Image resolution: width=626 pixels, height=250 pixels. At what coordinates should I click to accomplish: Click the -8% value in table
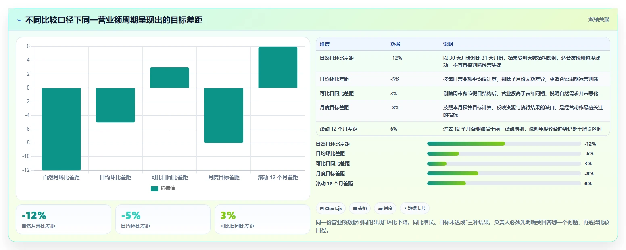tap(395, 108)
